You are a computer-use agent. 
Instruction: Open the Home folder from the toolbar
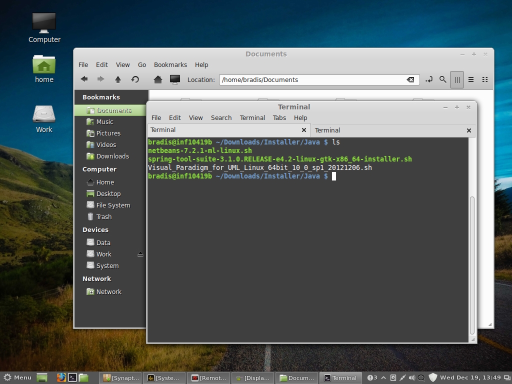(158, 79)
